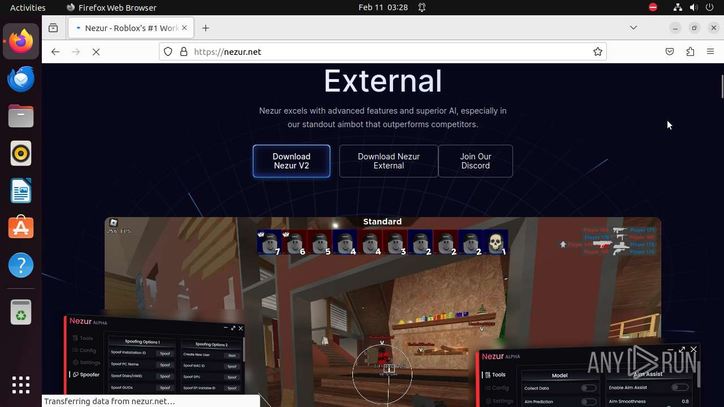Screen dimensions: 724x407
Task: Restore the Firefox window size
Action: [x=695, y=28]
